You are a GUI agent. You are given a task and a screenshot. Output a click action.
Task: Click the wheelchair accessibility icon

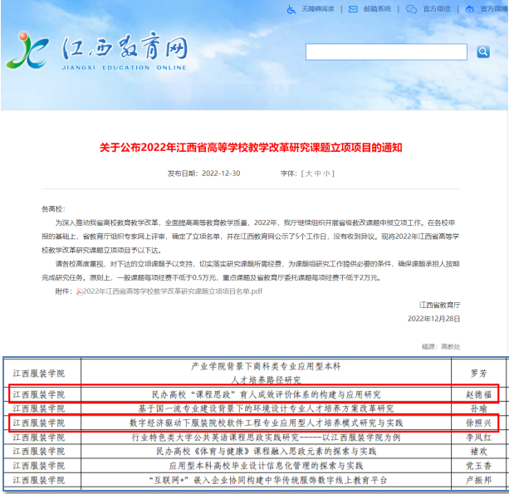coord(291,9)
